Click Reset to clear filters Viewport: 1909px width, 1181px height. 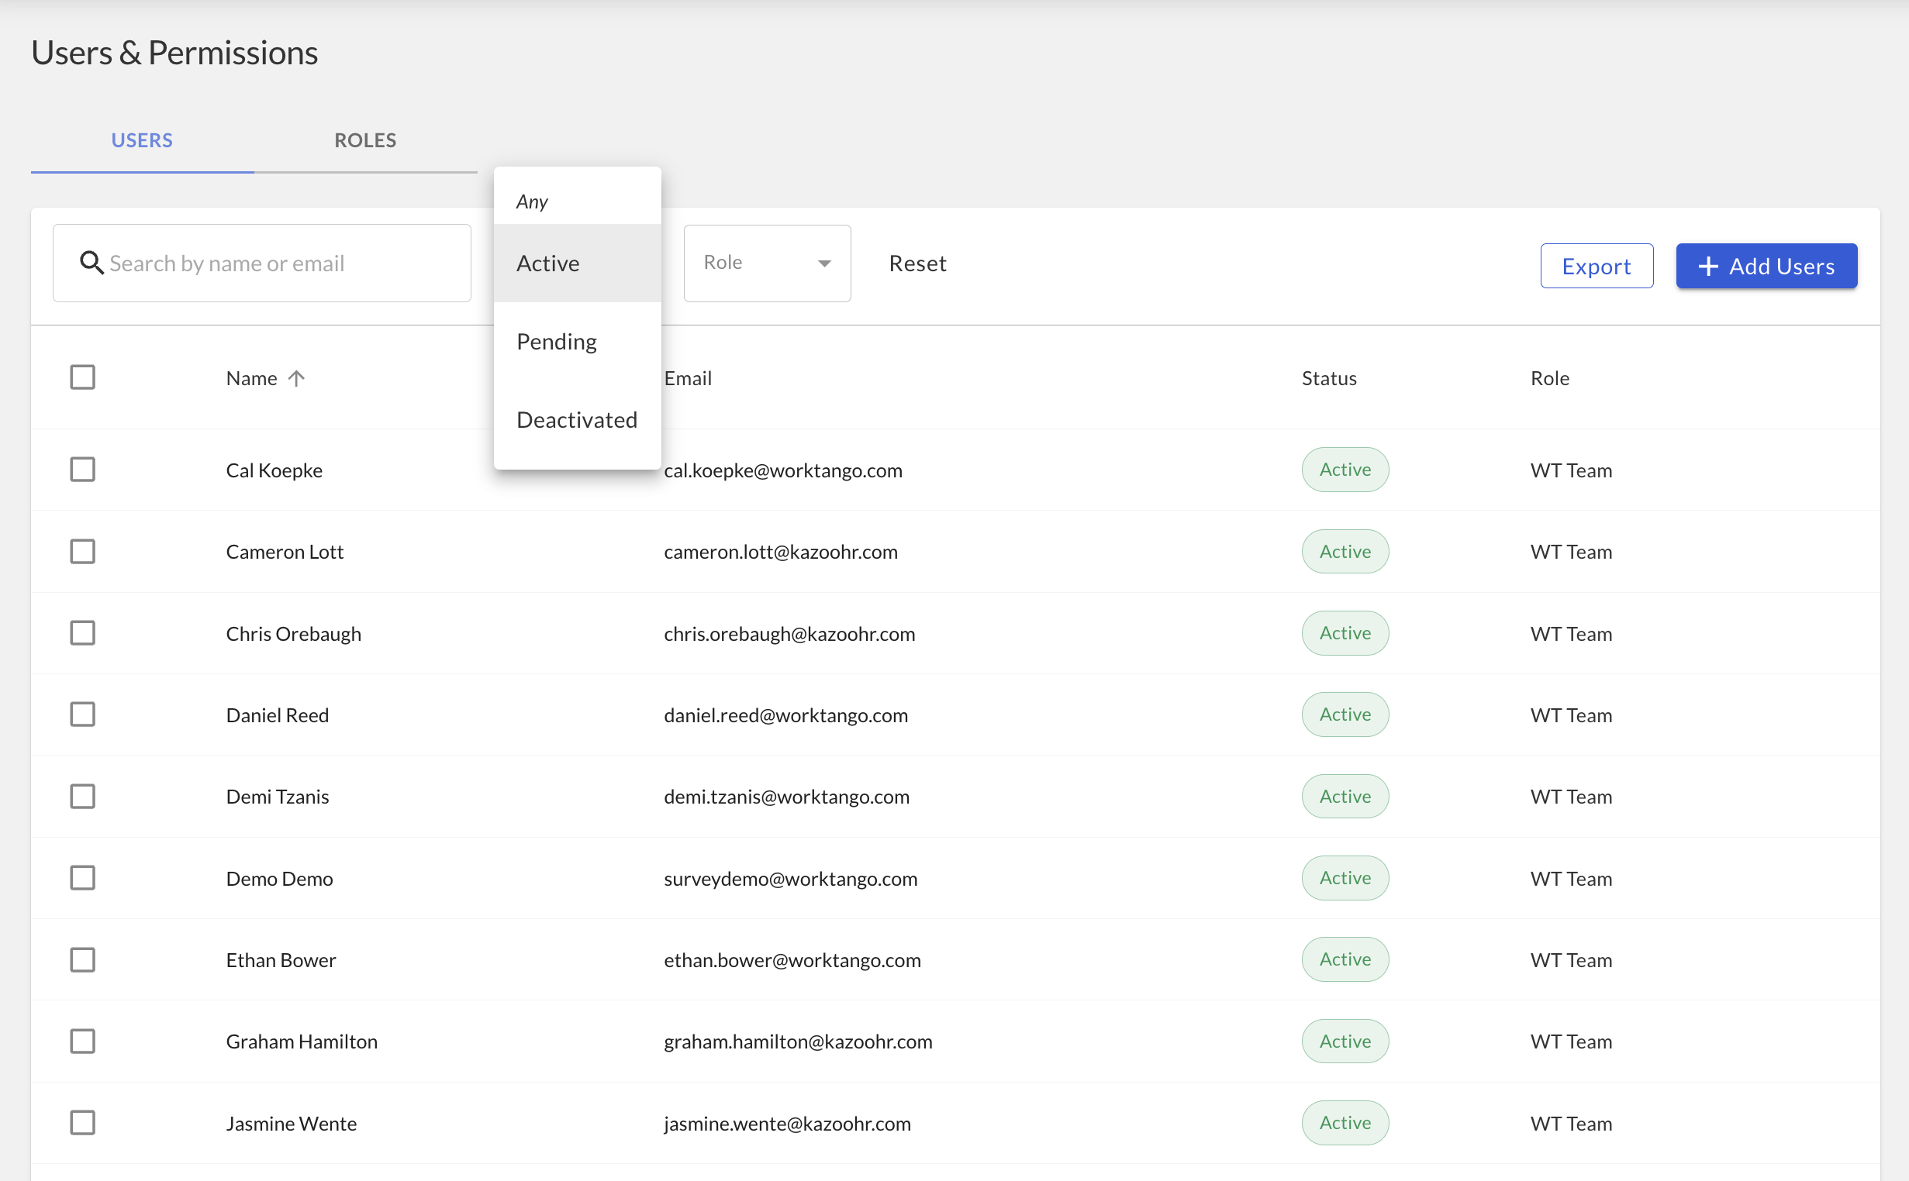click(917, 263)
